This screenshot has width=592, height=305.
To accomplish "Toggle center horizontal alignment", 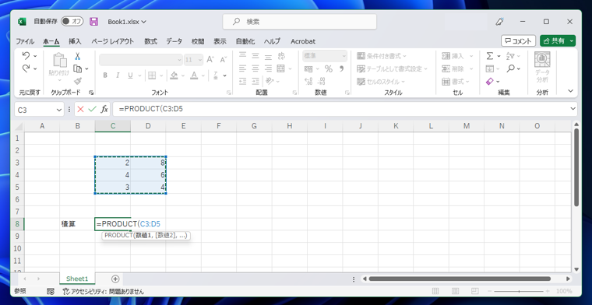I will click(255, 68).
